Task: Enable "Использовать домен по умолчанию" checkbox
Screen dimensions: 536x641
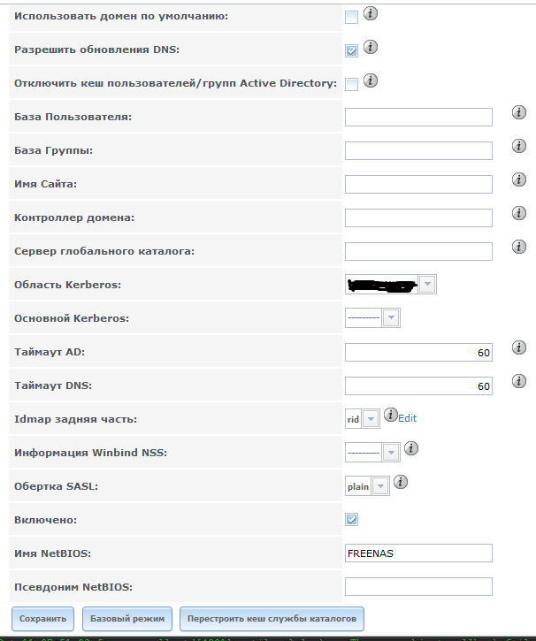Action: point(351,17)
